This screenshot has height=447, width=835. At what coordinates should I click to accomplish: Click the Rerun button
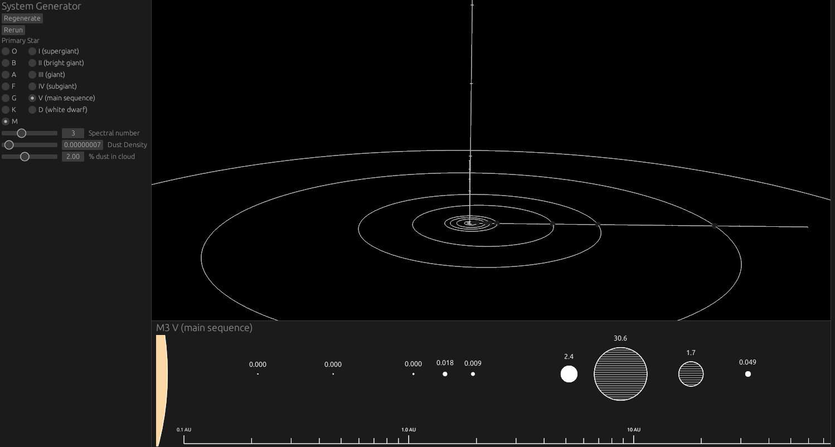[x=13, y=30]
